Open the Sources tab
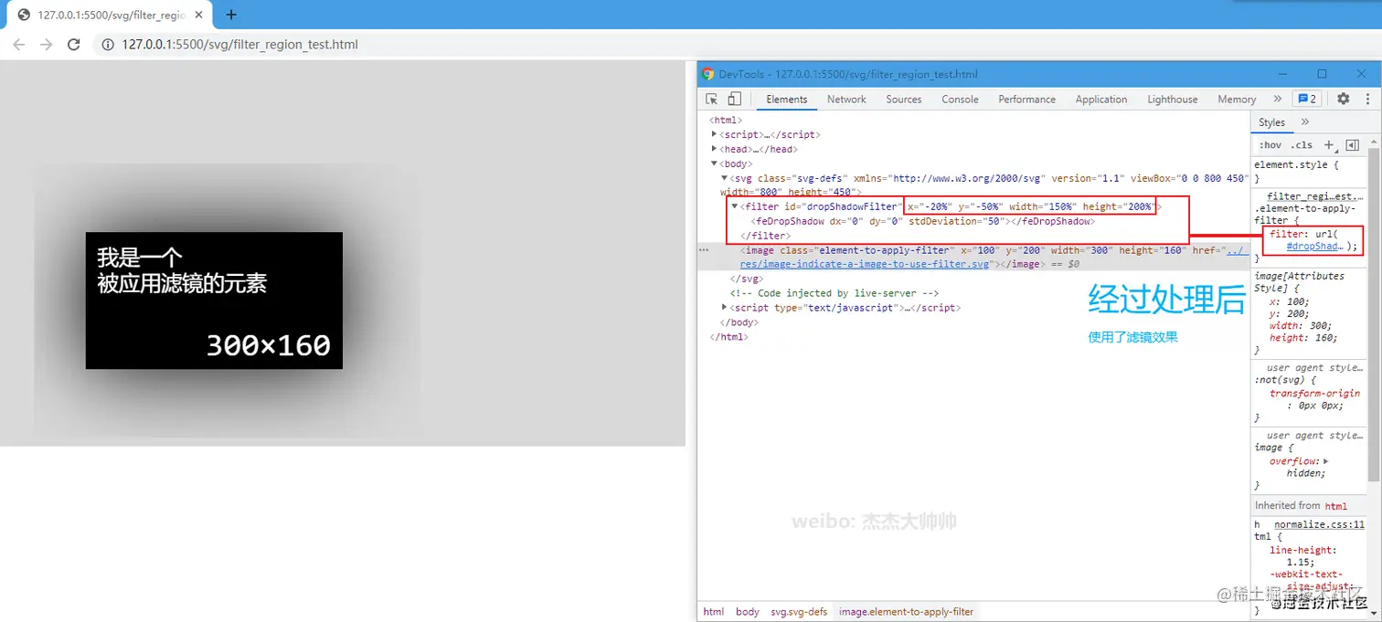Viewport: 1382px width, 622px height. click(x=904, y=100)
